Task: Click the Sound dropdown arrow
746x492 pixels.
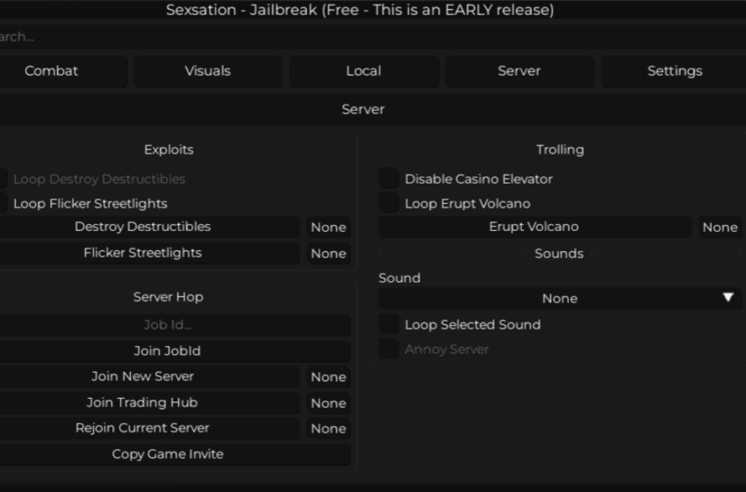Action: [x=728, y=298]
